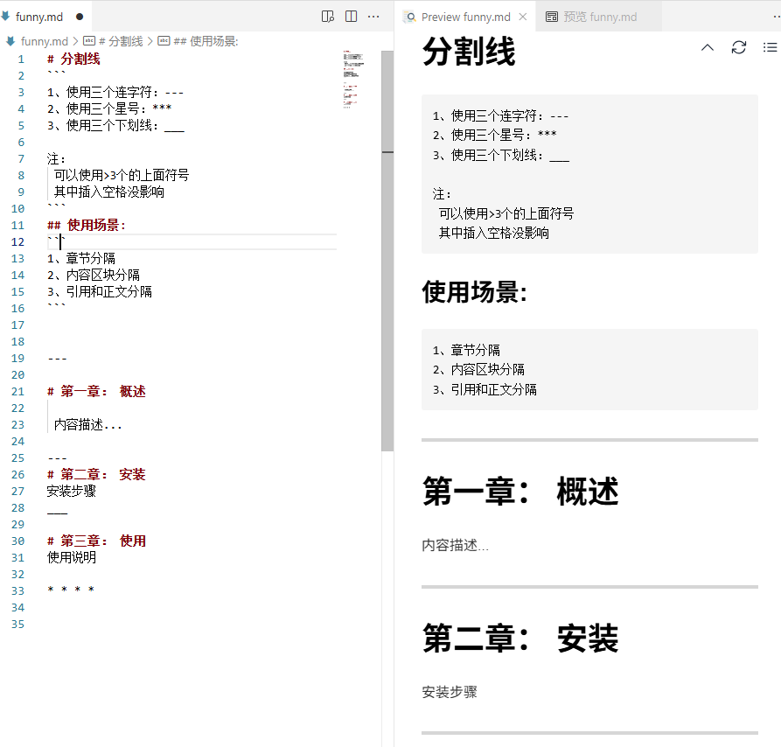Click the minimap code overview

click(x=353, y=80)
